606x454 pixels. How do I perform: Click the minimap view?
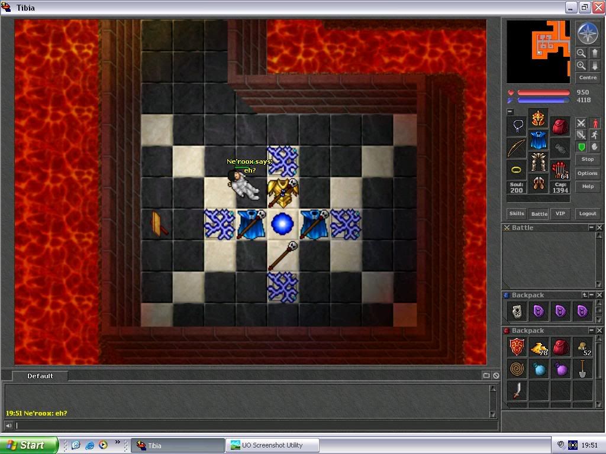[x=539, y=52]
